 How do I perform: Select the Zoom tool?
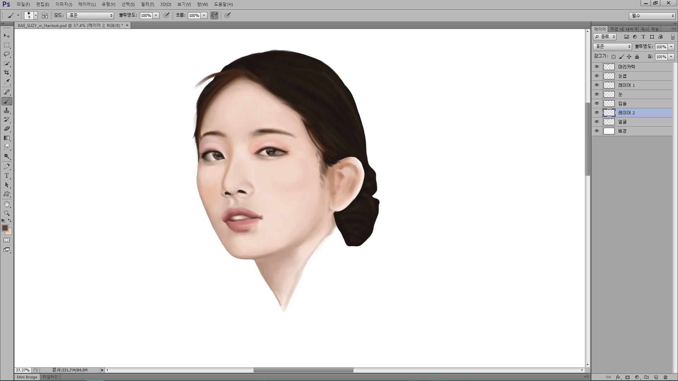7,213
